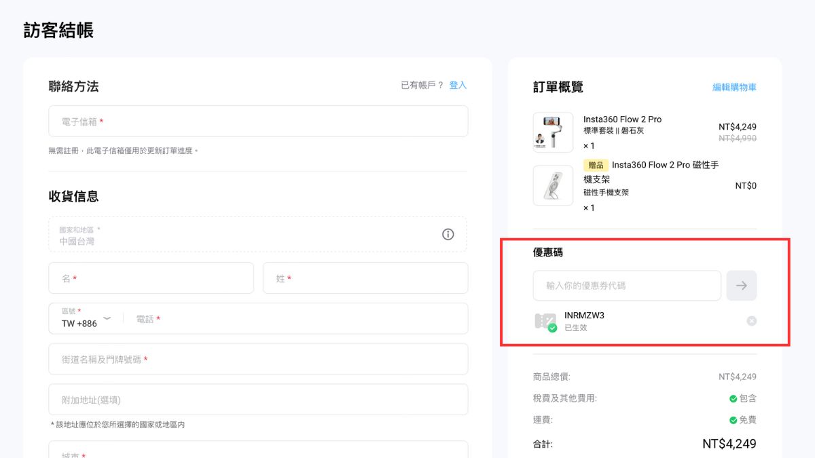Click the total amount NT$4,249 beside 合計

coord(729,444)
